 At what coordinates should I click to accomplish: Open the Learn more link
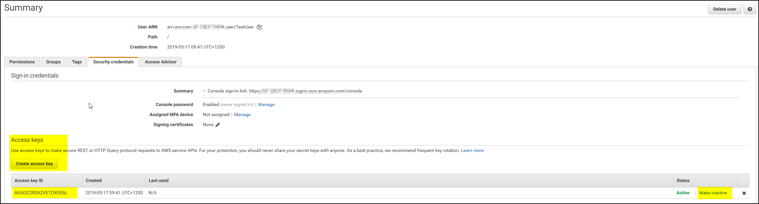pos(472,150)
